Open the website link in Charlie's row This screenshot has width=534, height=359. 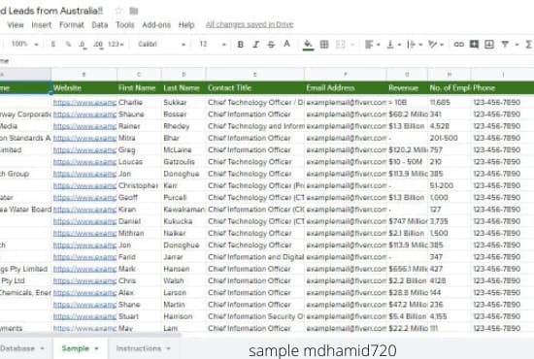tap(84, 103)
